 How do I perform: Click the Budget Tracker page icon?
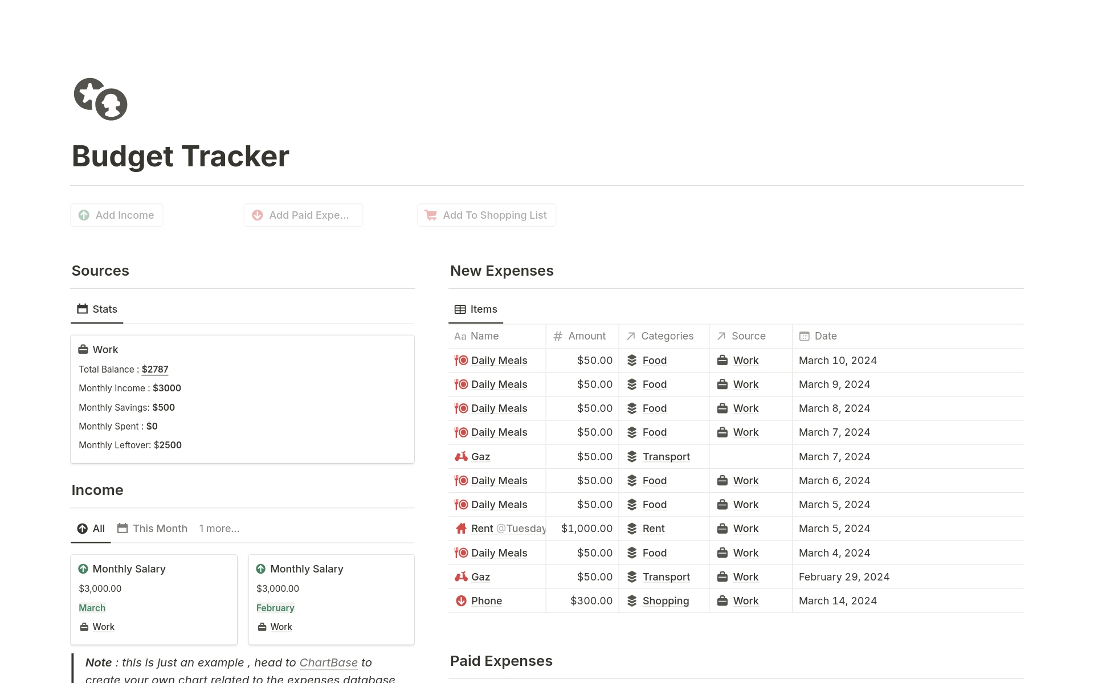tap(101, 100)
